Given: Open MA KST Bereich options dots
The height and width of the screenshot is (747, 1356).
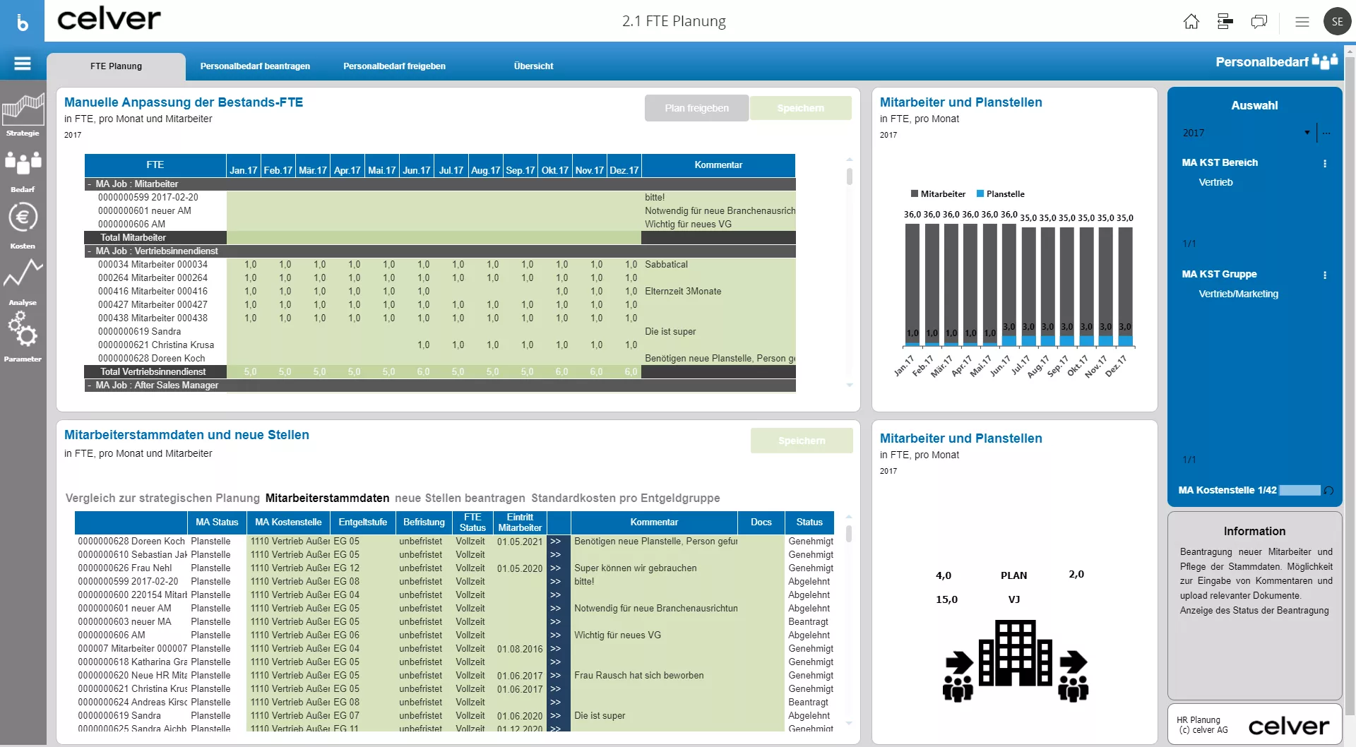Looking at the screenshot, I should pyautogui.click(x=1325, y=163).
